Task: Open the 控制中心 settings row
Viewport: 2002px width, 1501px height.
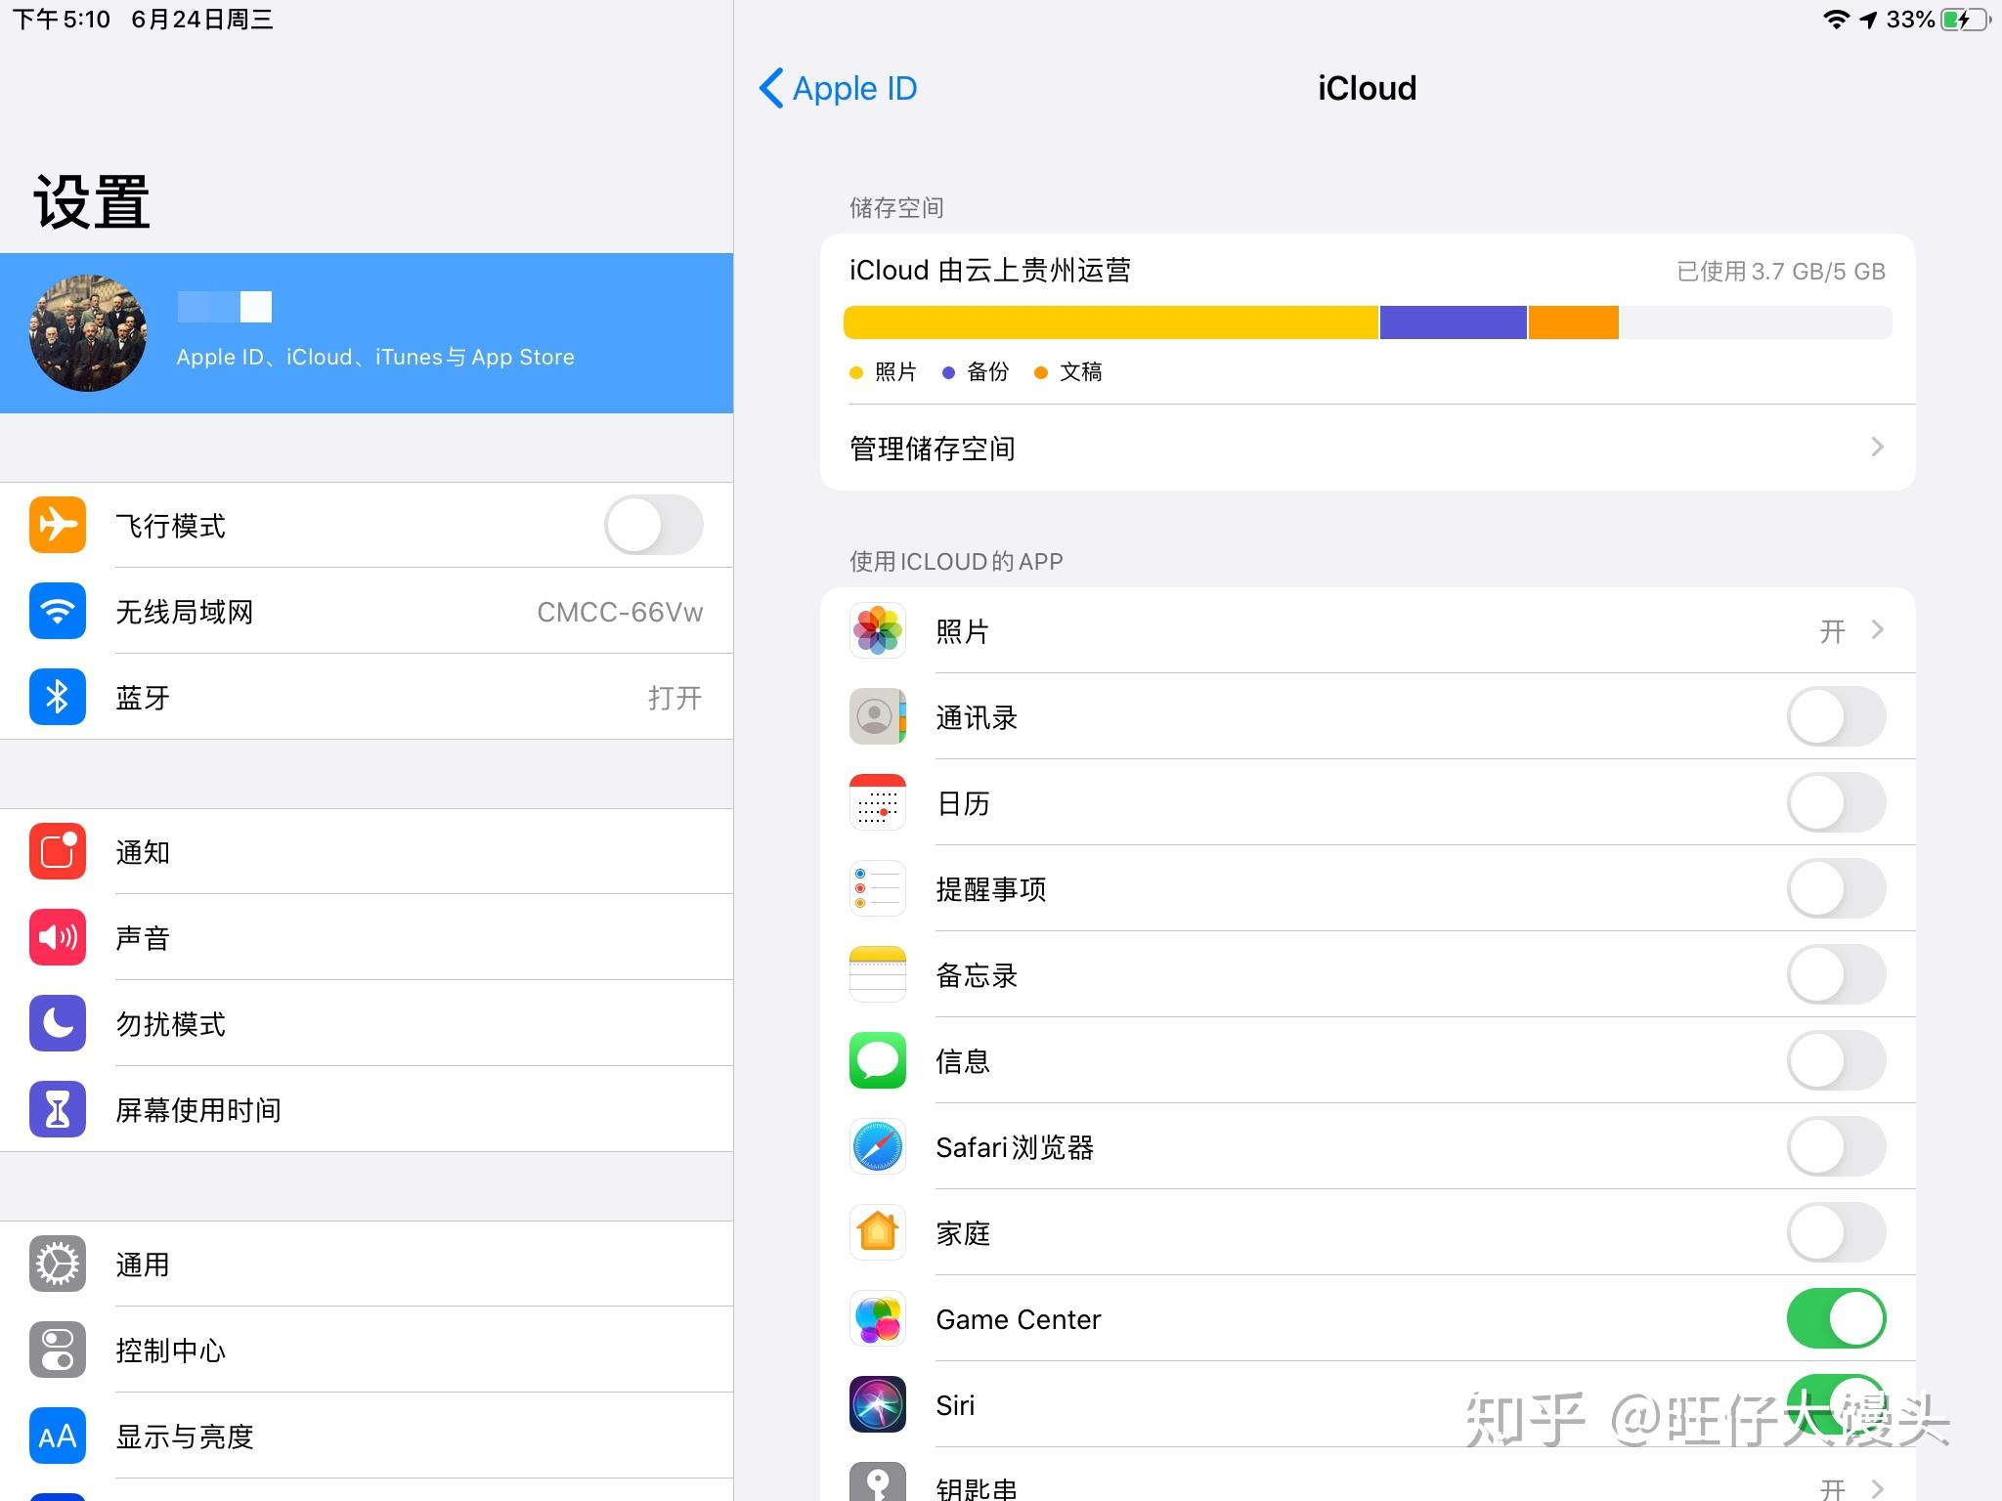Action: [367, 1350]
